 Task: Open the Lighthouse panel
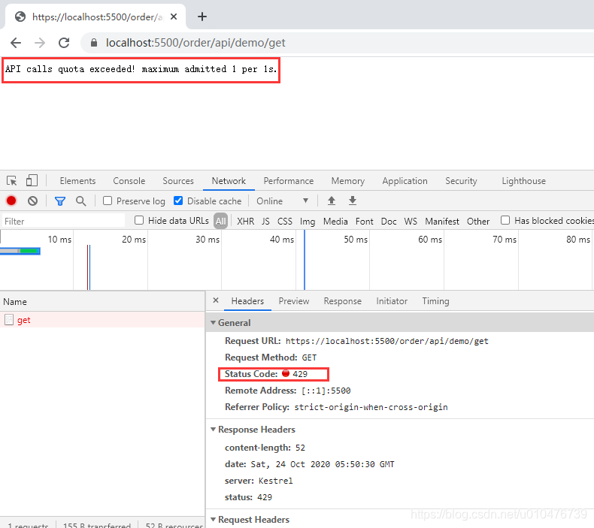point(524,181)
